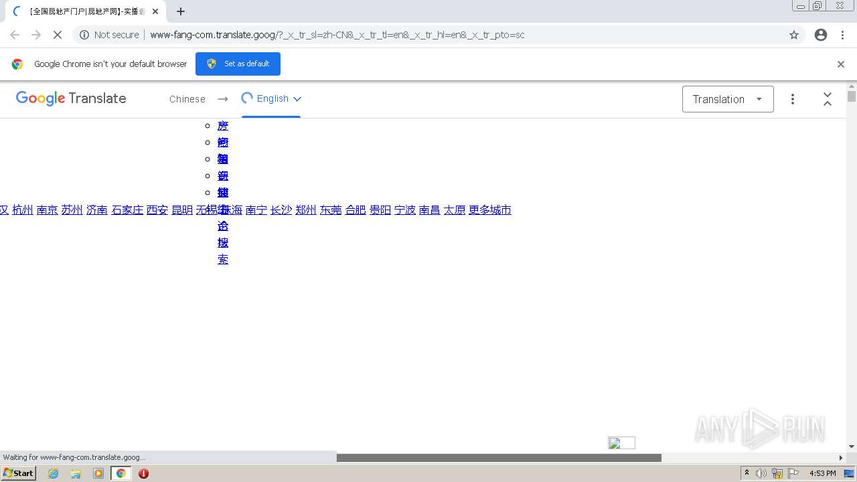Screen dimensions: 857x482
Task: Open the network tray icon
Action: point(777,473)
